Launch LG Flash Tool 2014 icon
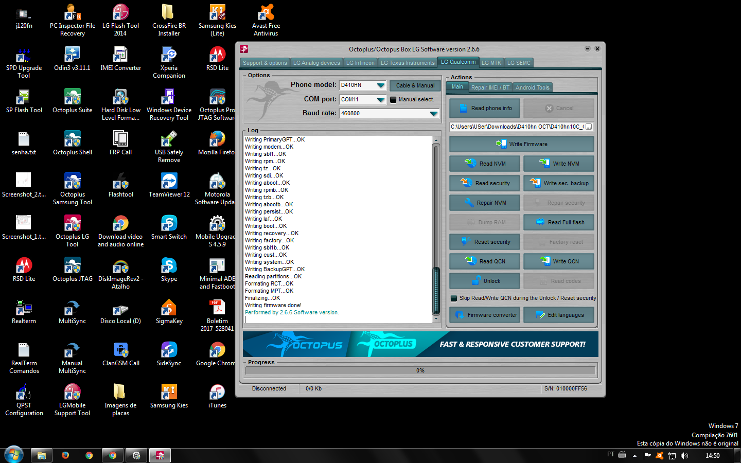Viewport: 741px width, 463px height. coord(120,21)
